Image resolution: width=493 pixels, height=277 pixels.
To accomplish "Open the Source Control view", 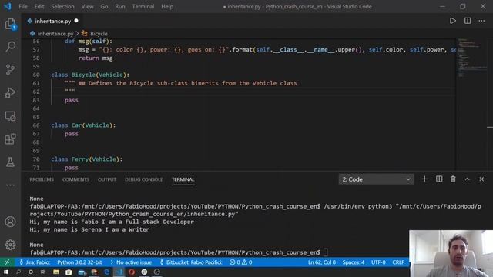I will pyautogui.click(x=10, y=69).
